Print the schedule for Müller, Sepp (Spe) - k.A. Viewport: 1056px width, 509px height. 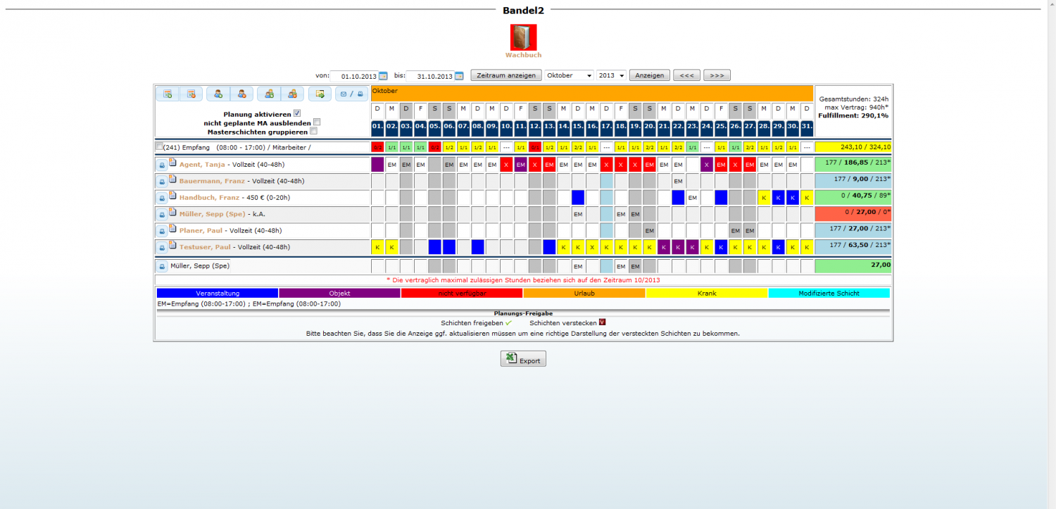click(x=161, y=214)
